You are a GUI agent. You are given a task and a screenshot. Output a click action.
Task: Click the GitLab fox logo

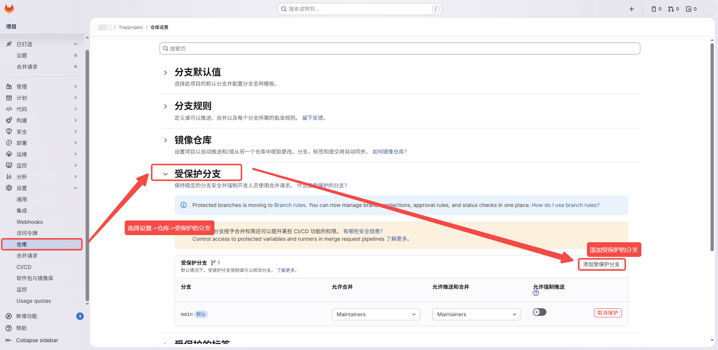tap(9, 9)
